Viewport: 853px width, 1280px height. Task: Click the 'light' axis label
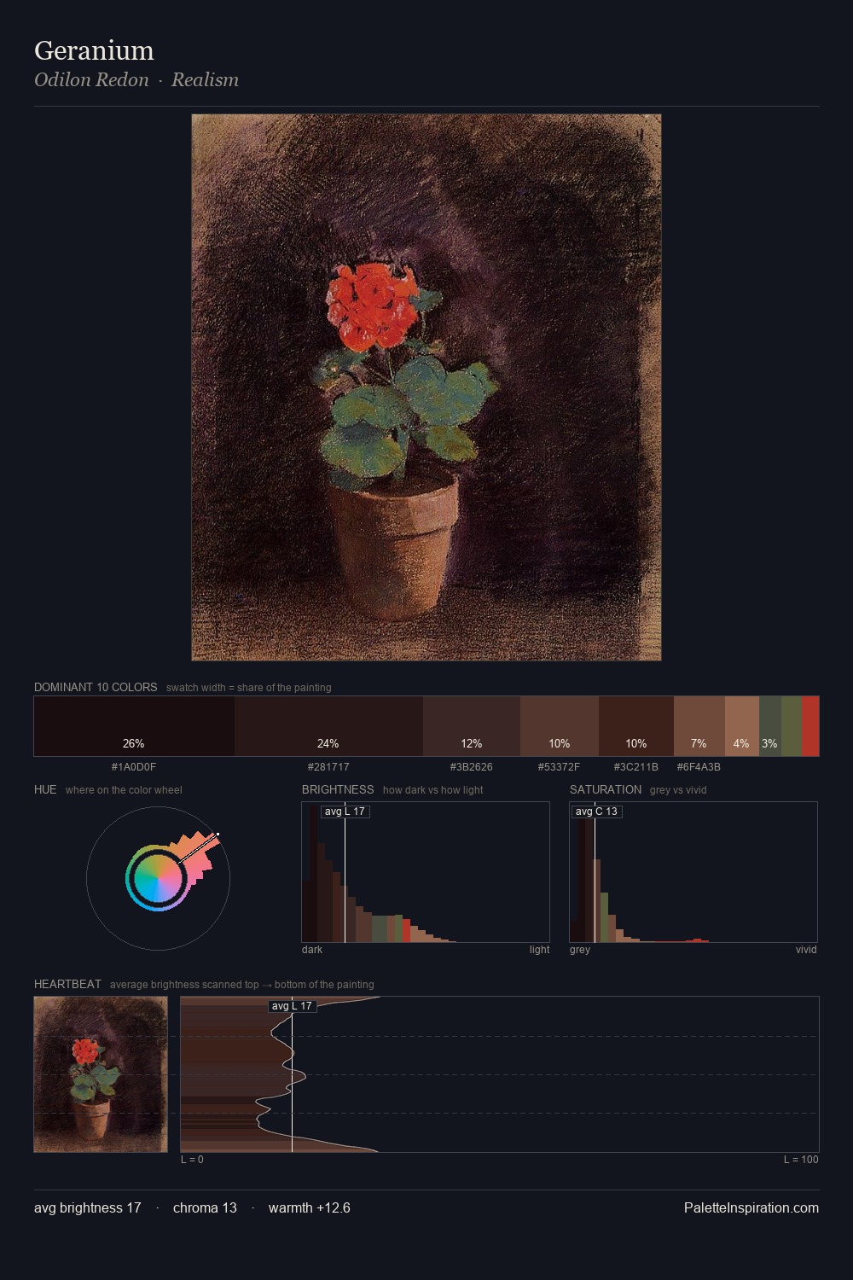pos(539,950)
